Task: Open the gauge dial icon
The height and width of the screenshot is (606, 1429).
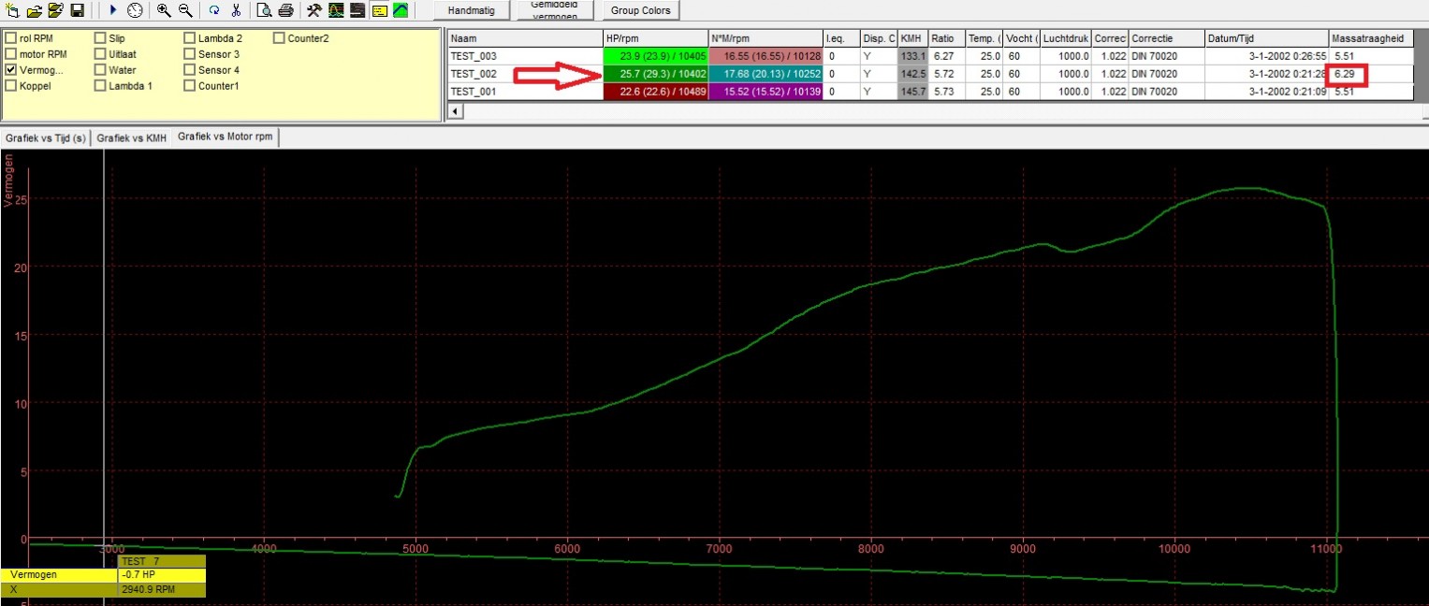Action: pos(136,10)
